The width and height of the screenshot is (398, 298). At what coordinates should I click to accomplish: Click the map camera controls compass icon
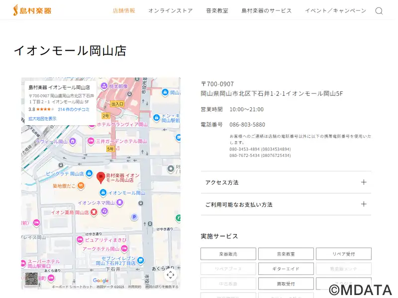[170, 275]
